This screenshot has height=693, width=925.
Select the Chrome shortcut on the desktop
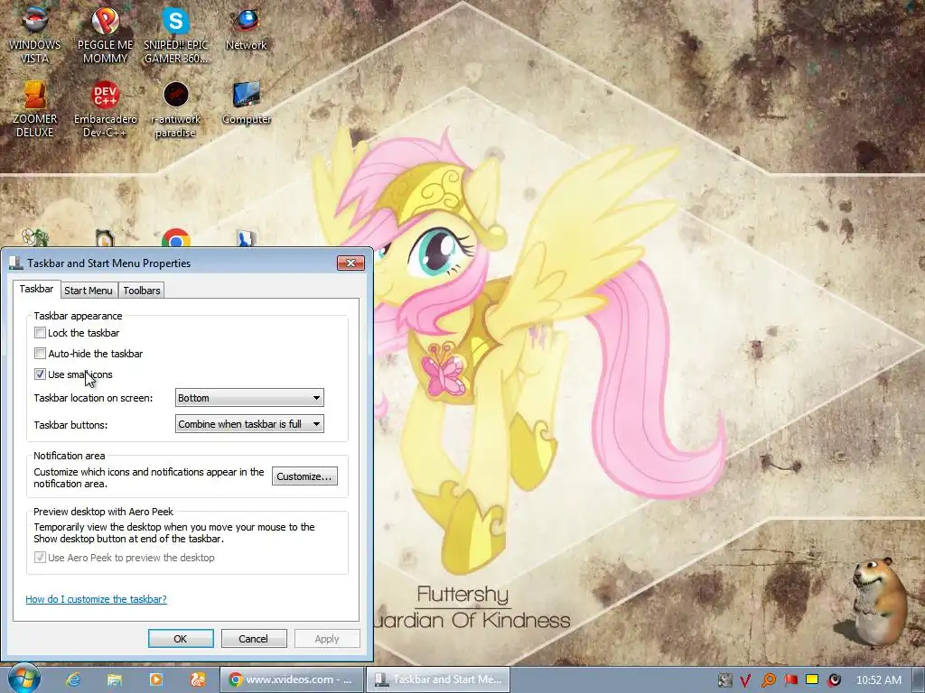click(x=176, y=238)
